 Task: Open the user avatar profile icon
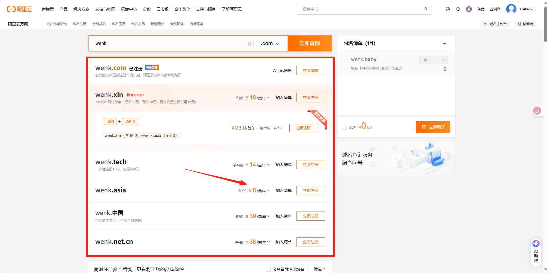click(x=511, y=9)
